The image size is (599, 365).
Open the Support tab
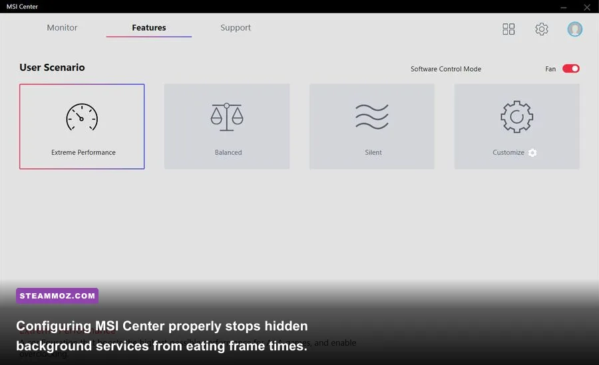pos(236,28)
